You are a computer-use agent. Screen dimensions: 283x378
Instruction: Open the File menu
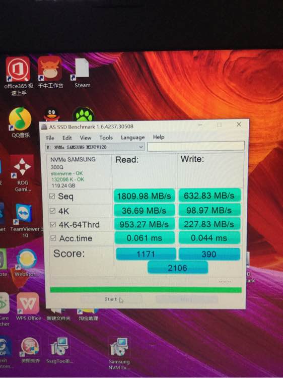tap(50, 138)
